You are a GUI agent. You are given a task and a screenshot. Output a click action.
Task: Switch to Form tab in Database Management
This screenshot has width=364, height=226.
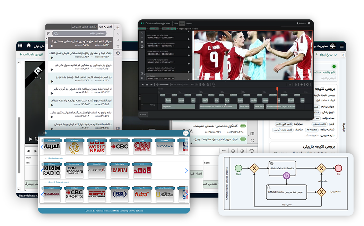pyautogui.click(x=182, y=24)
